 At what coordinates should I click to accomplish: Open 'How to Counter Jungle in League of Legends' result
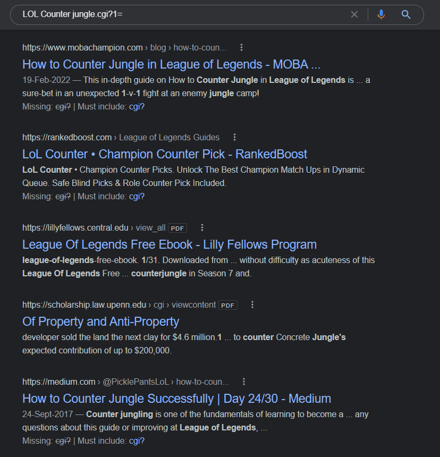(171, 64)
